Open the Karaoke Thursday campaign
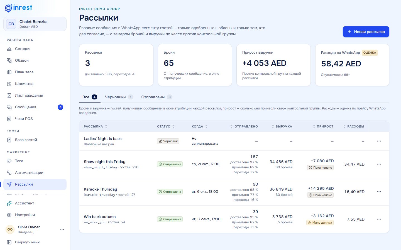Screen dimensions: 401x250 [100, 189]
